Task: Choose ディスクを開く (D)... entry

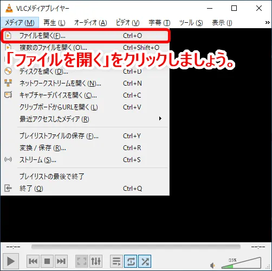Action: (x=85, y=72)
